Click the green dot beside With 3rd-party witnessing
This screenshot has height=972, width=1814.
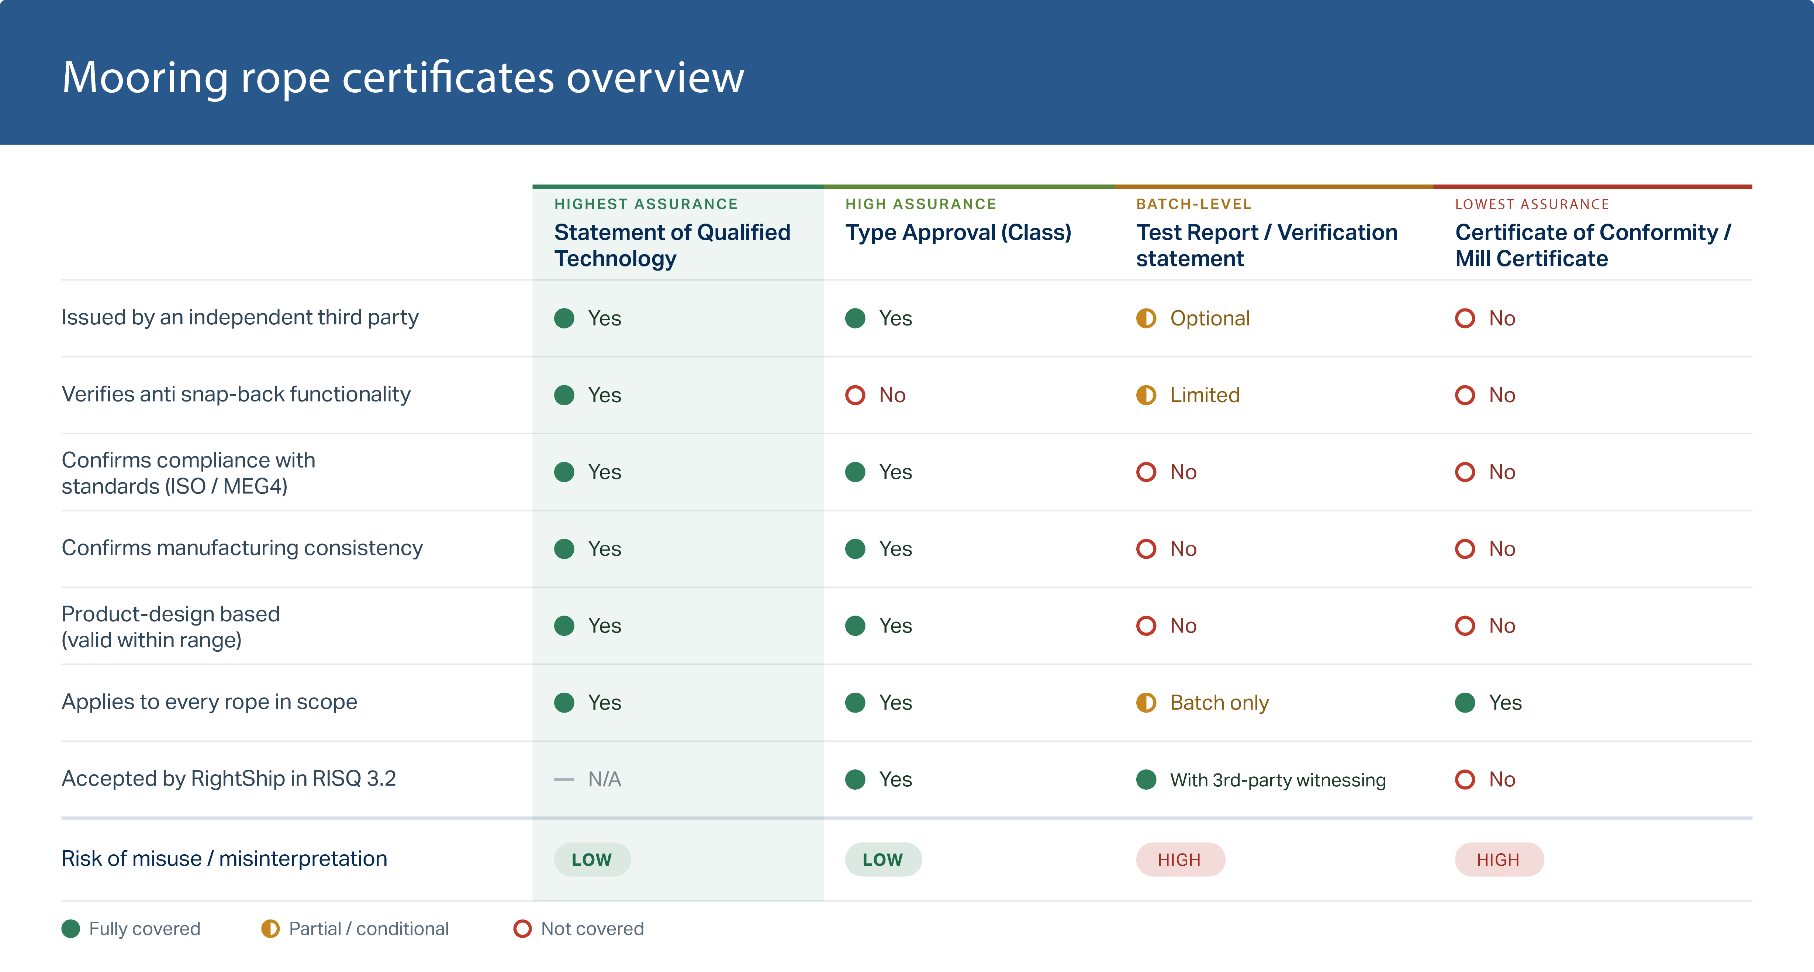pyautogui.click(x=1146, y=780)
